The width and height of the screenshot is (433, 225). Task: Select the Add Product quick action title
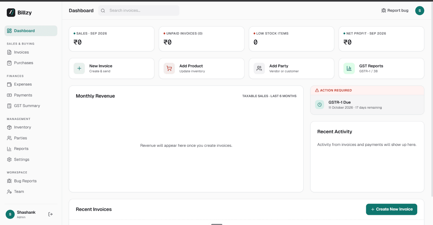[191, 66]
